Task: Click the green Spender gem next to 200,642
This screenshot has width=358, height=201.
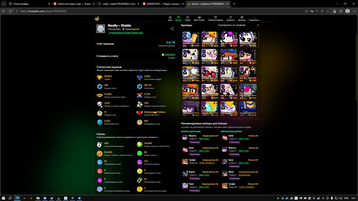Action: click(x=163, y=55)
